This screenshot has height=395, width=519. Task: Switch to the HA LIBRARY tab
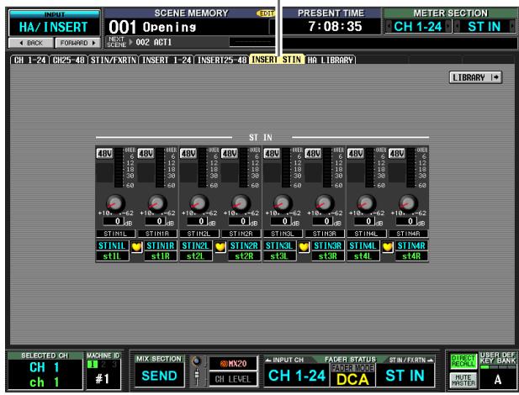tap(330, 60)
